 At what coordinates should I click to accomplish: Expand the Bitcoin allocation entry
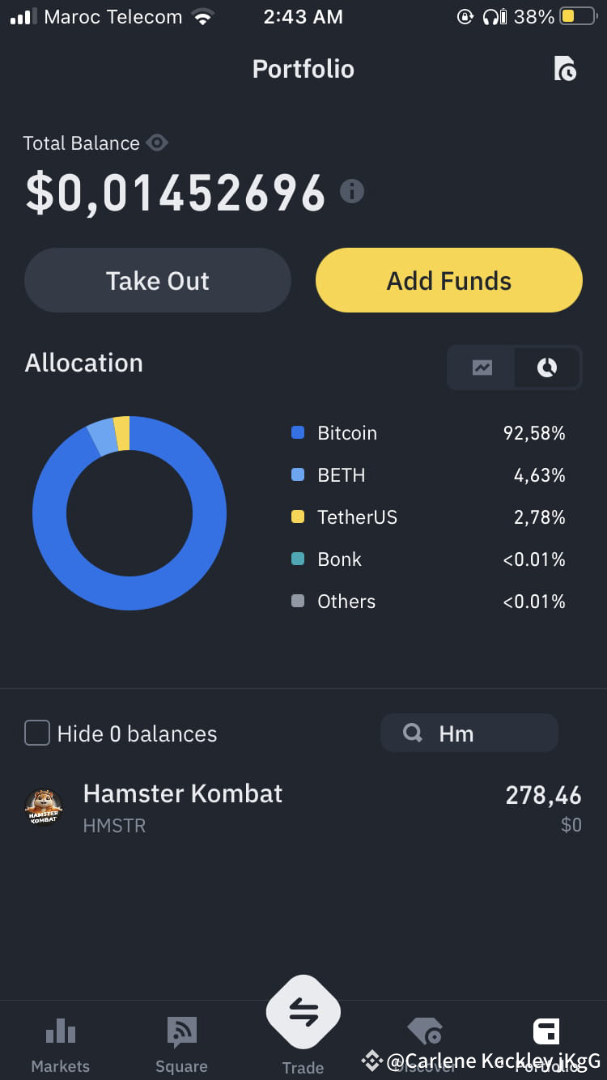(429, 432)
